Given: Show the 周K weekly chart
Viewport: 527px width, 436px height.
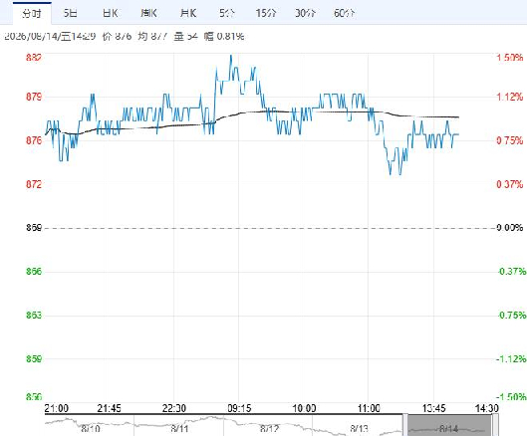Looking at the screenshot, I should 148,13.
